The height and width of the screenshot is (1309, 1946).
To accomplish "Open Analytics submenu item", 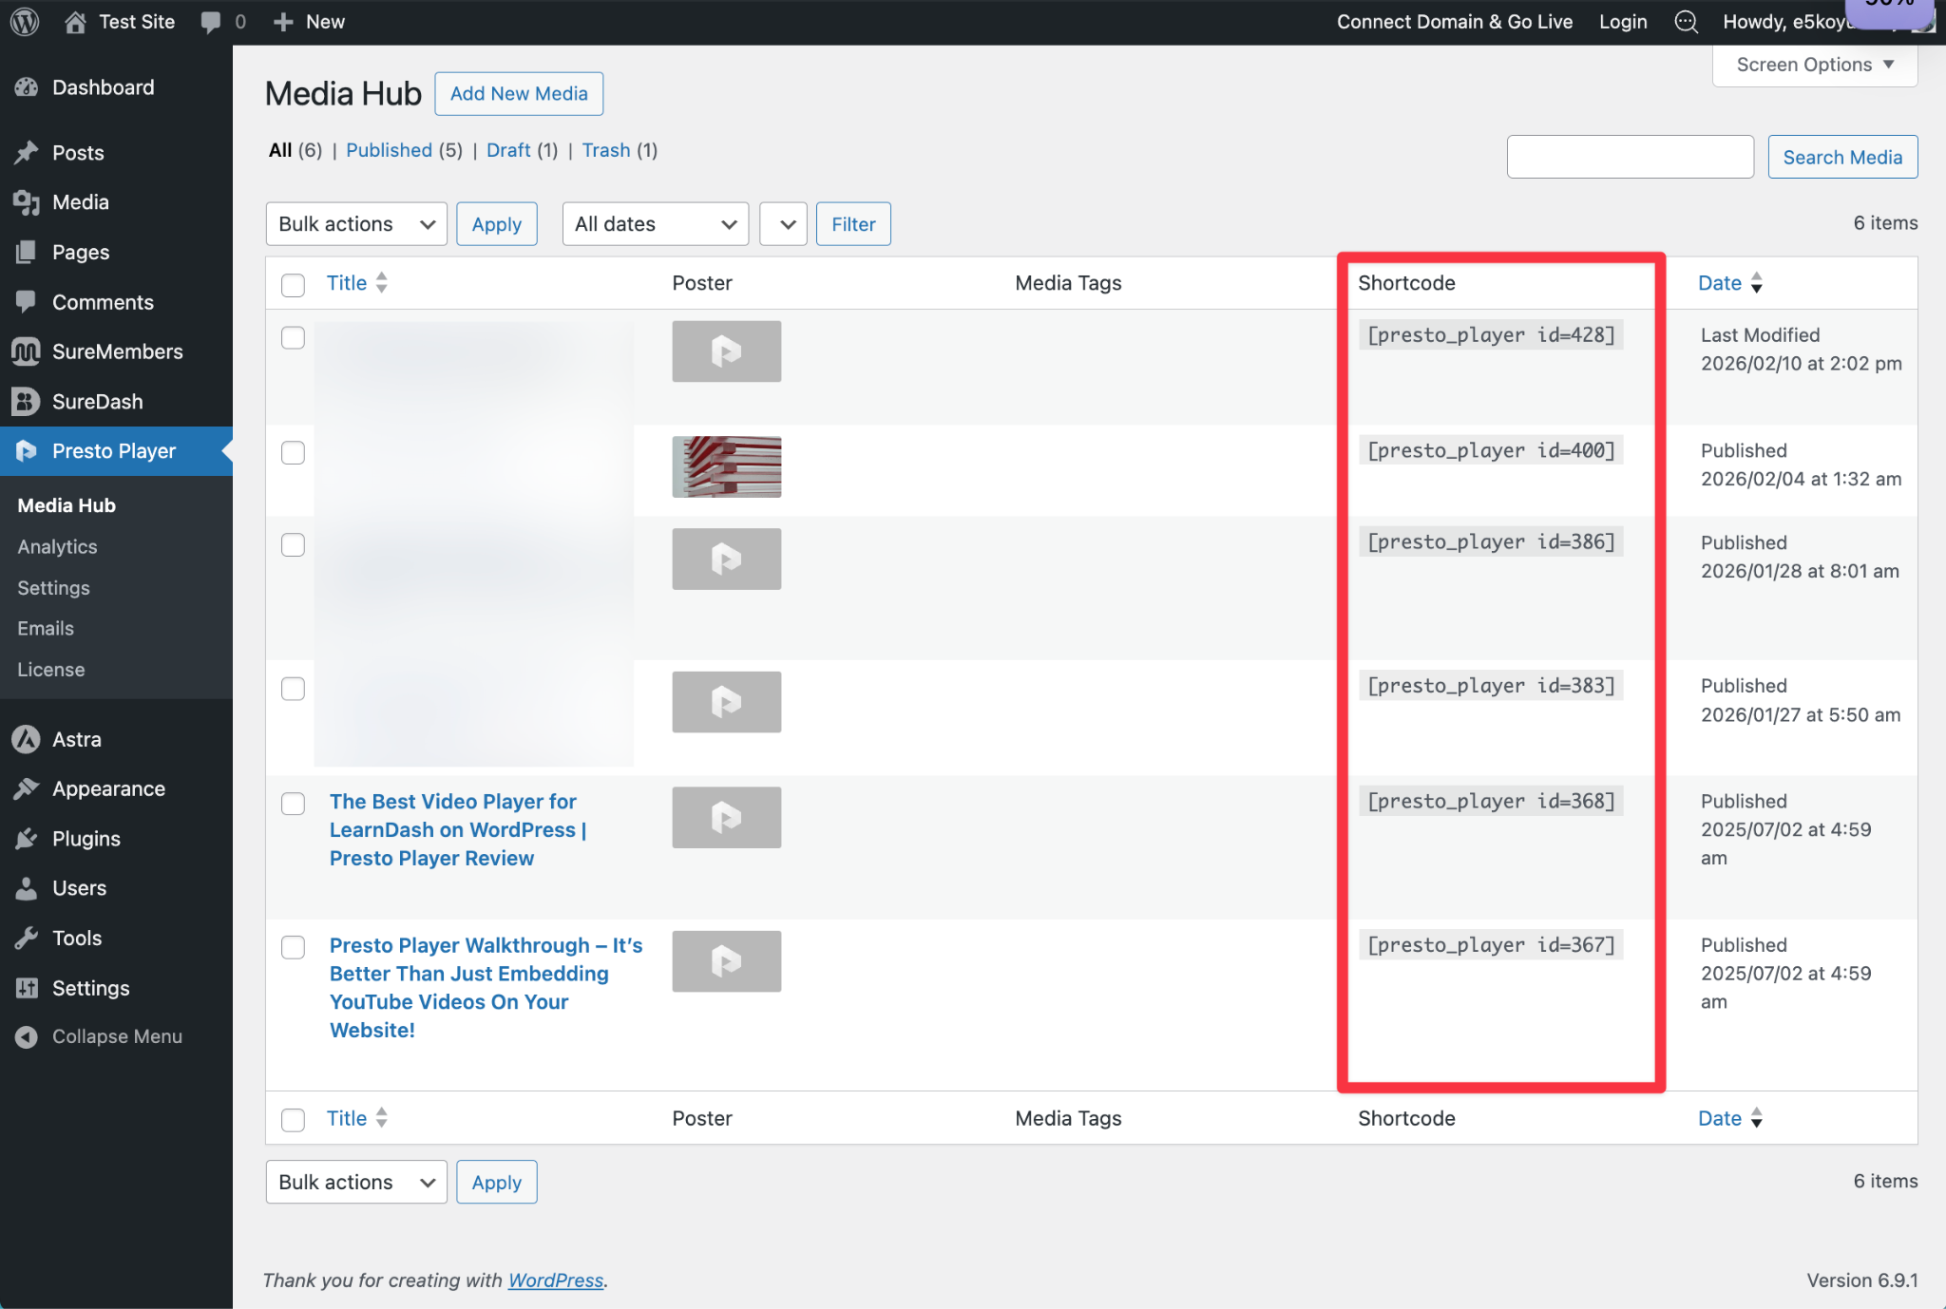I will click(x=57, y=547).
